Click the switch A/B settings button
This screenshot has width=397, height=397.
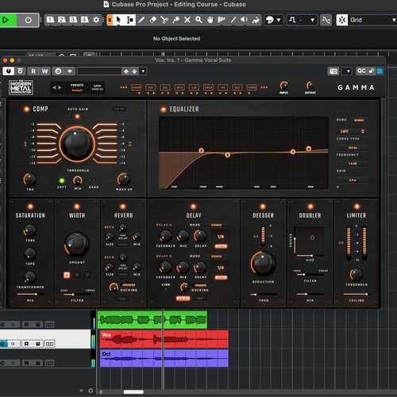[58, 71]
